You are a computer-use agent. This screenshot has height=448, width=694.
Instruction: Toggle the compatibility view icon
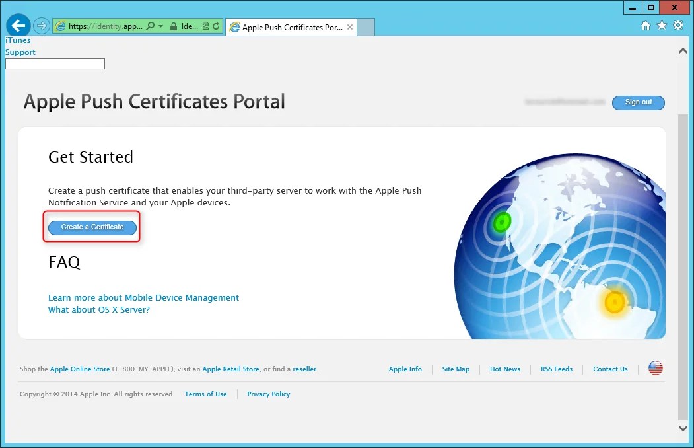pos(205,26)
